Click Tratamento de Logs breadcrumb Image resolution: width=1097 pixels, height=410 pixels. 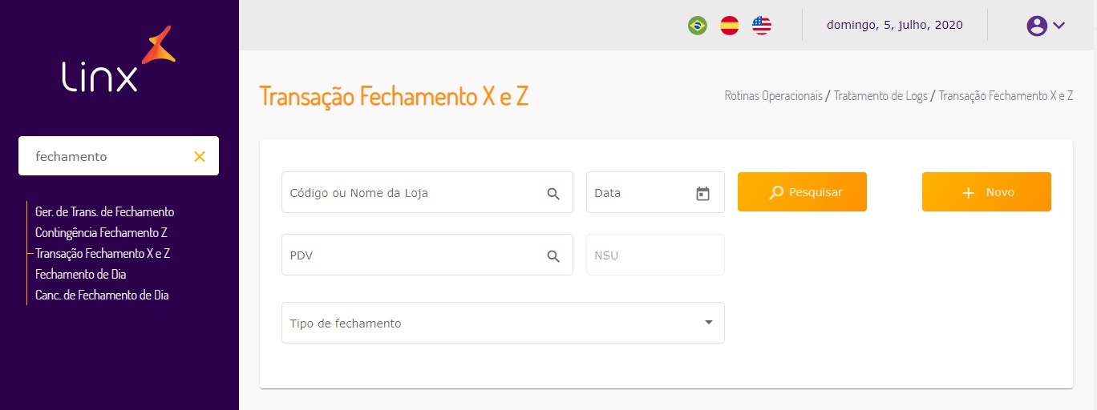point(880,96)
